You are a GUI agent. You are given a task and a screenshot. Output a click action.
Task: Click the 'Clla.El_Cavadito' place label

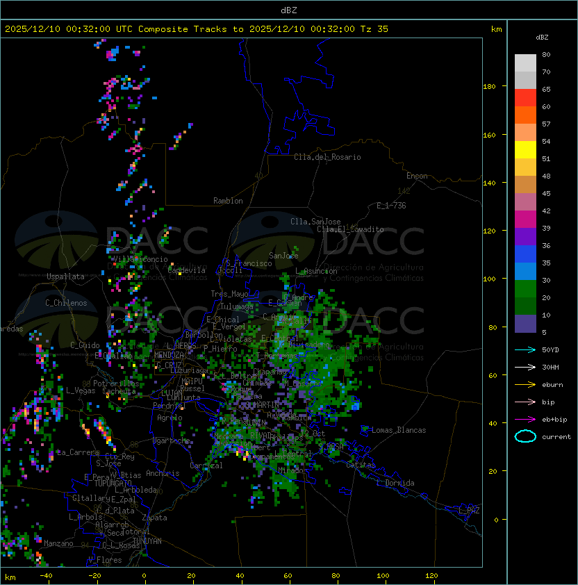tap(350, 229)
